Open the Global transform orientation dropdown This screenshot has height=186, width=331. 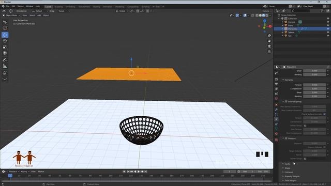[122, 11]
